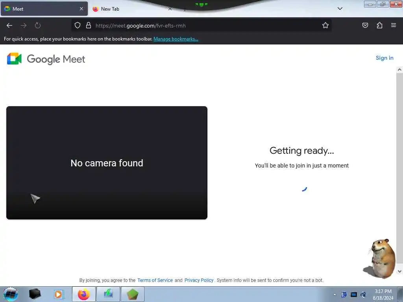Image resolution: width=403 pixels, height=302 pixels.
Task: Open the Save to Pocket icon
Action: 365,26
